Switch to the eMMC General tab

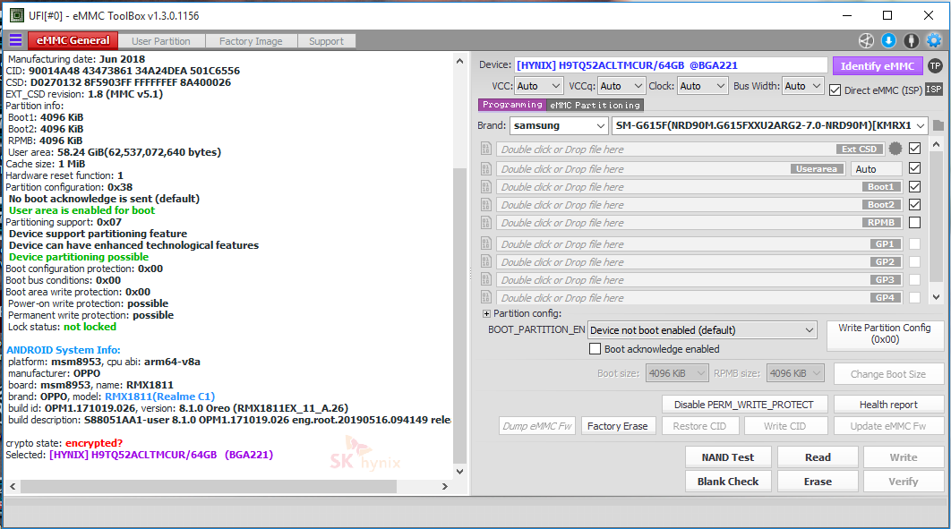(x=73, y=40)
